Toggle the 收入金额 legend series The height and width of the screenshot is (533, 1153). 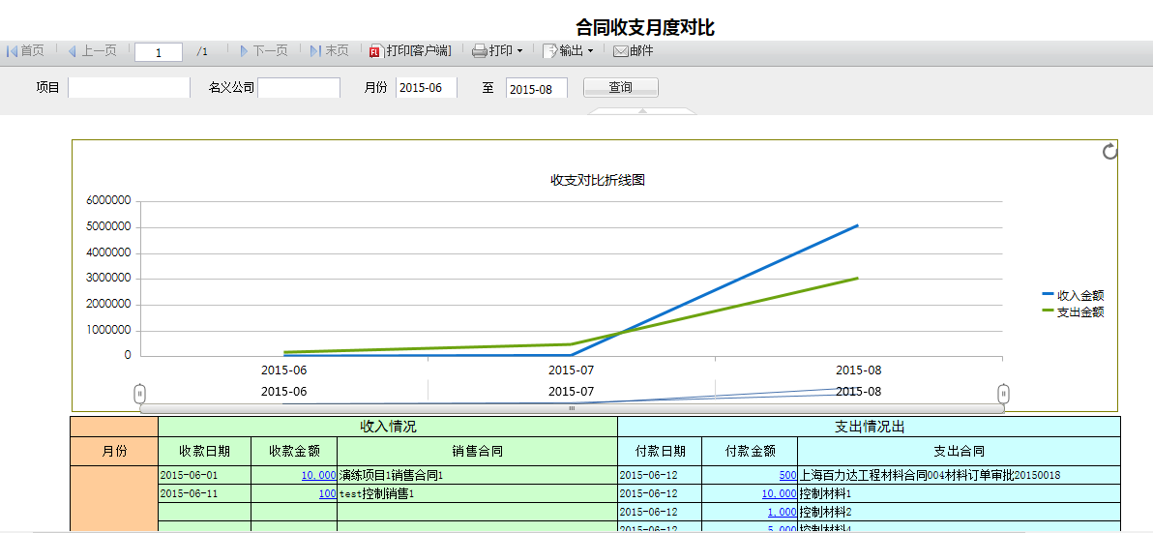pos(1073,296)
